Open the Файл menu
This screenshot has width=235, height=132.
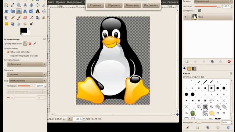point(51,2)
